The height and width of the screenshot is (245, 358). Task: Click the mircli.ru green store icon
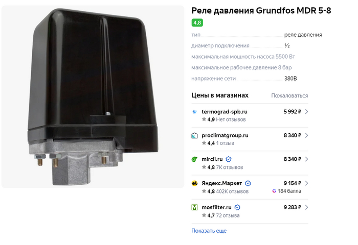[x=194, y=159]
